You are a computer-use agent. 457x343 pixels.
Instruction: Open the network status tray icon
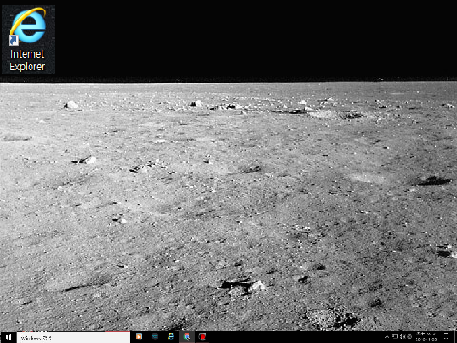click(x=395, y=336)
